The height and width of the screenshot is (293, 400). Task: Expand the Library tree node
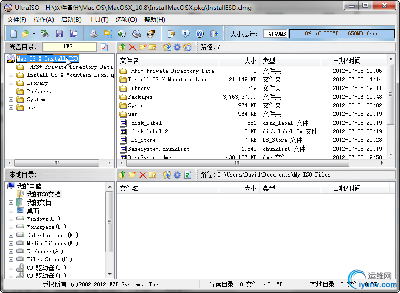click(x=11, y=83)
